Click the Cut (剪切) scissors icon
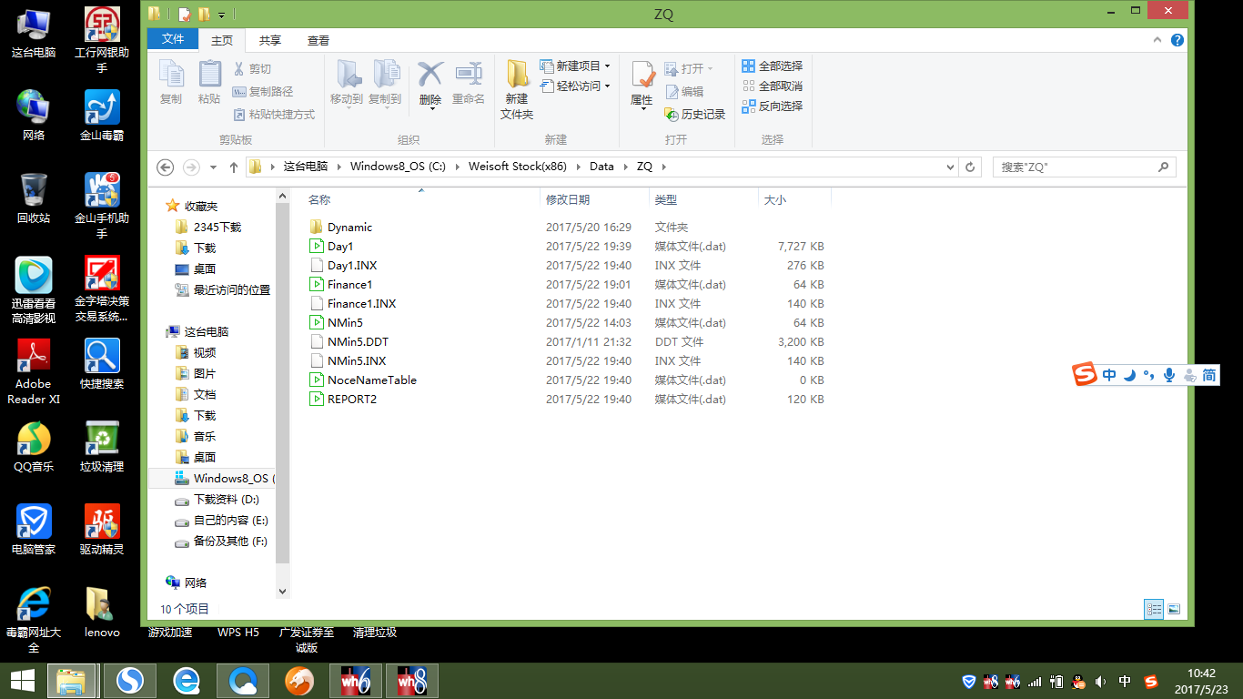 [x=239, y=69]
